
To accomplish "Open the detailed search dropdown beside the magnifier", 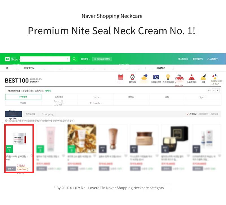I will tap(85, 59).
